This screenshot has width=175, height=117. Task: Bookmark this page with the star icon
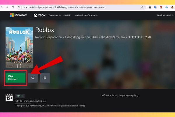[142, 7]
